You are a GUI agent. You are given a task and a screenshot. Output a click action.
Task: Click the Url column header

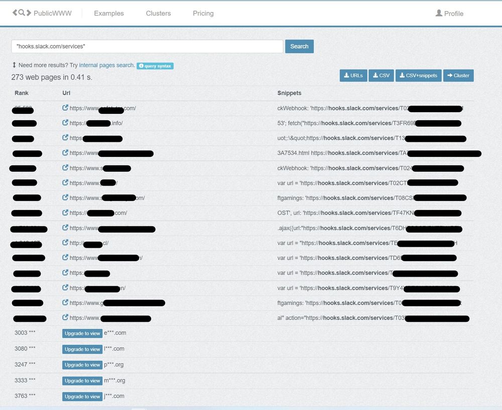point(66,93)
